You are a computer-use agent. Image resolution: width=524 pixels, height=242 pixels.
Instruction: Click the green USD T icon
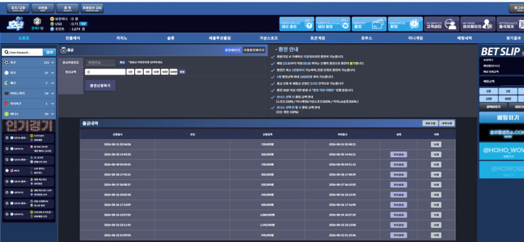[52, 24]
